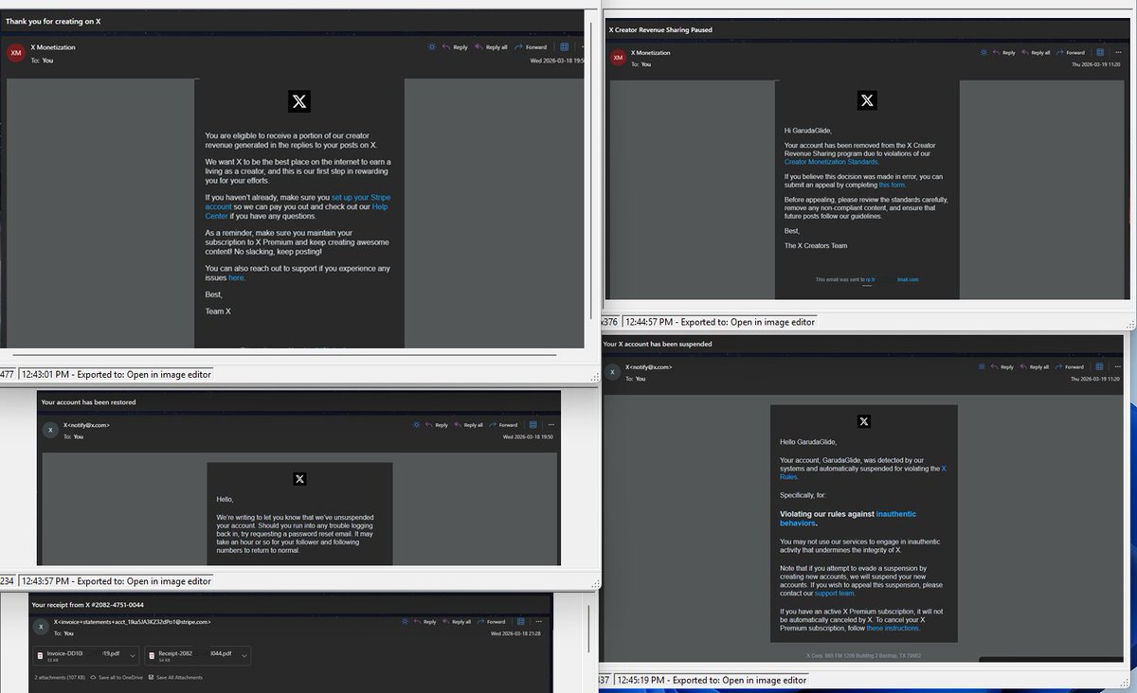This screenshot has width=1137, height=693.
Task: Open more actions in 'Revenue Sharing Paused' email
Action: pos(1120,53)
